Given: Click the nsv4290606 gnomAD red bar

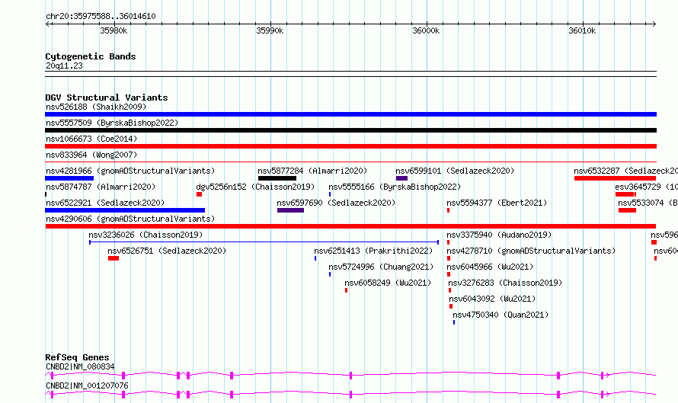Looking at the screenshot, I should [x=350, y=226].
